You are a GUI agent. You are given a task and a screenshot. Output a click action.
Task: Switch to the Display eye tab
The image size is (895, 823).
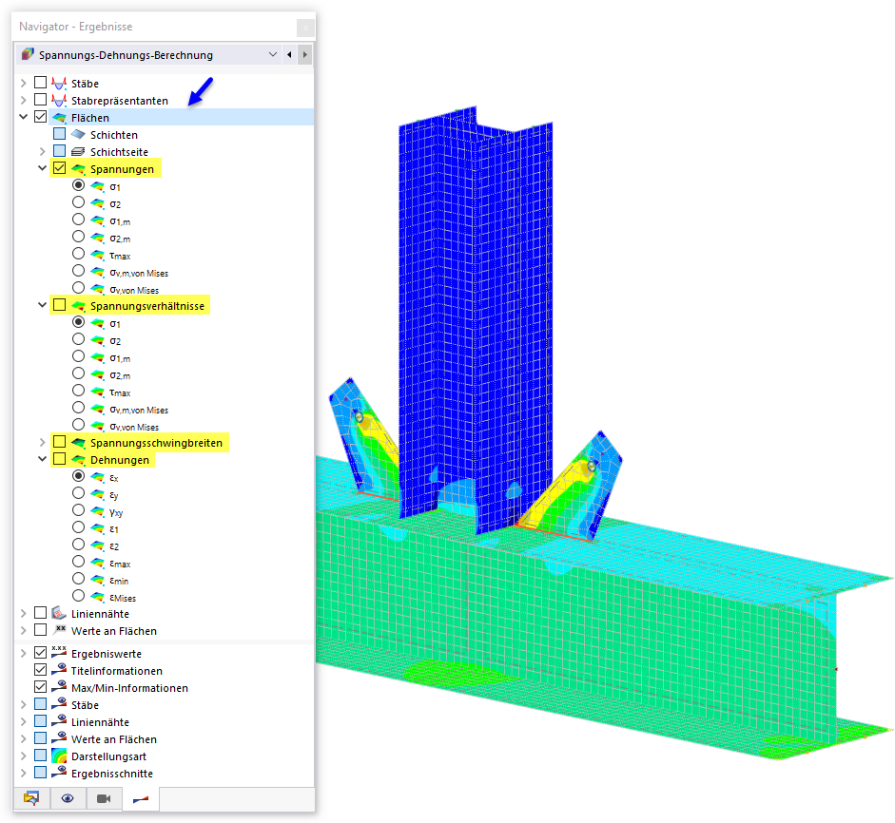[x=68, y=798]
